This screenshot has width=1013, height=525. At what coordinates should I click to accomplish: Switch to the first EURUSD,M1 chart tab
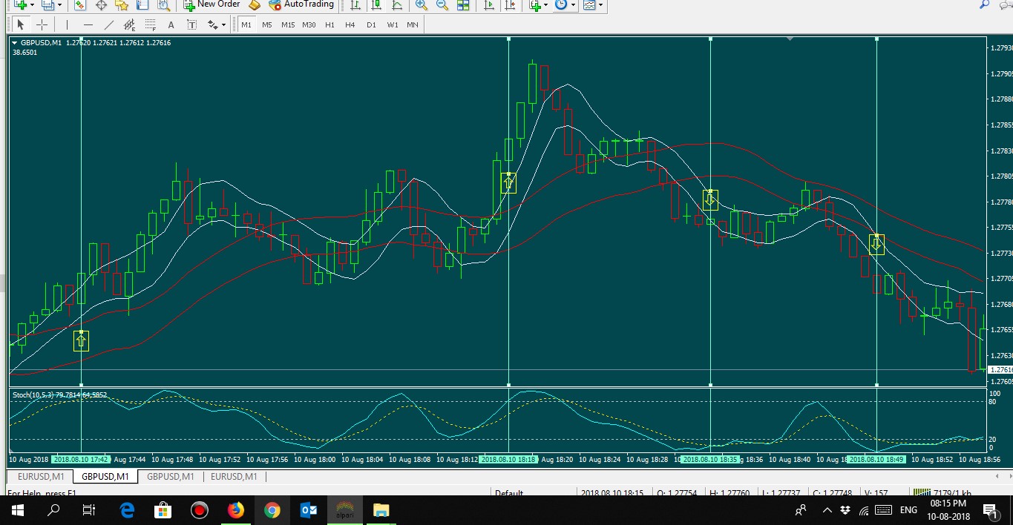41,477
